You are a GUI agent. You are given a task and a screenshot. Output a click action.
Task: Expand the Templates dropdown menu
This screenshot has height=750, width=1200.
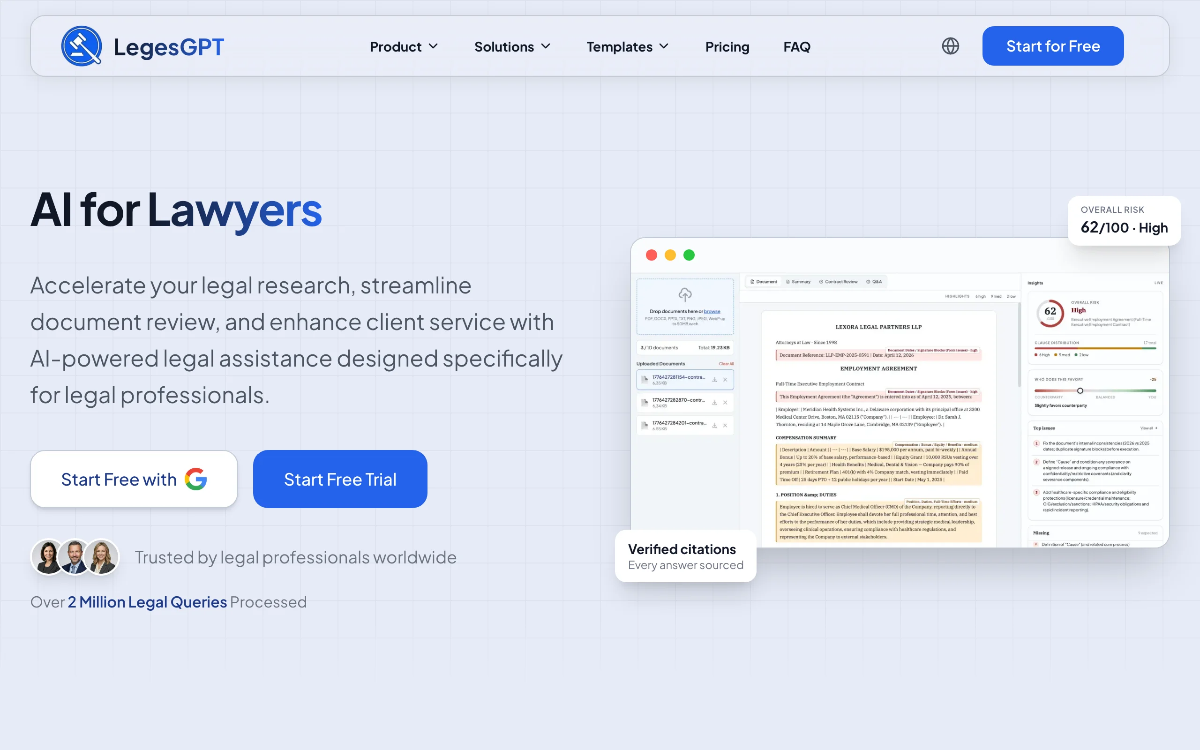click(x=628, y=46)
